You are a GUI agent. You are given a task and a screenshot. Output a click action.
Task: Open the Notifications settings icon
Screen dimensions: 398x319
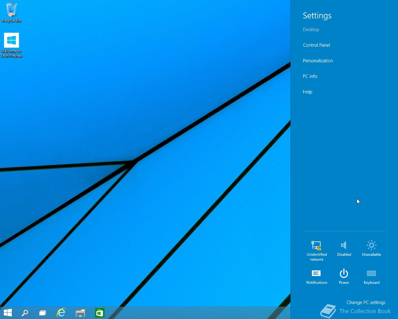coord(317,277)
